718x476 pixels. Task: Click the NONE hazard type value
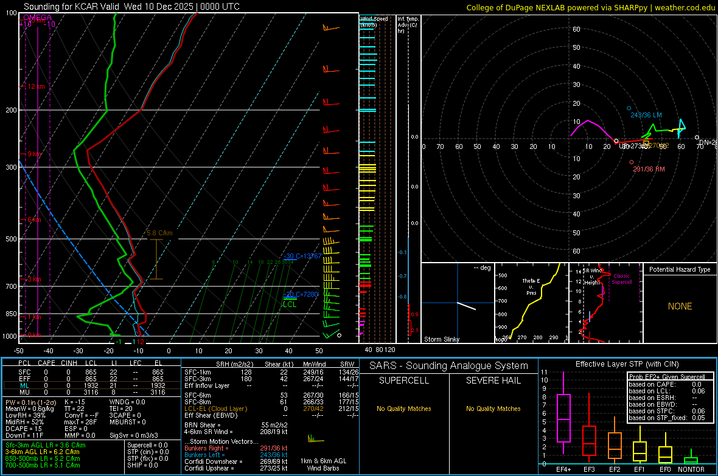[x=680, y=306]
